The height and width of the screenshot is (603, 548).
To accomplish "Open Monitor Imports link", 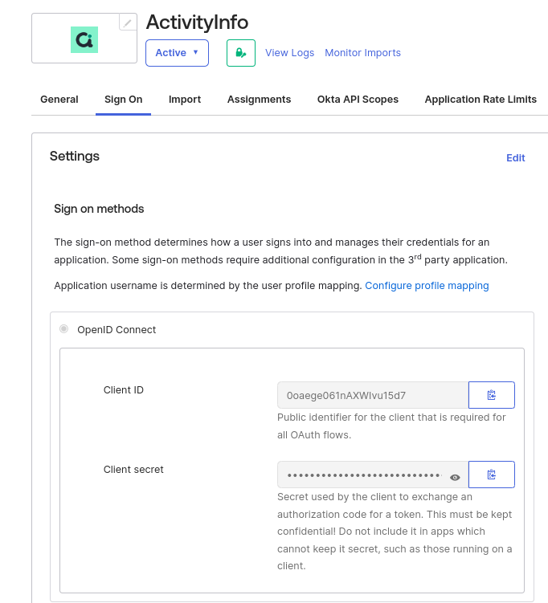I will click(362, 53).
